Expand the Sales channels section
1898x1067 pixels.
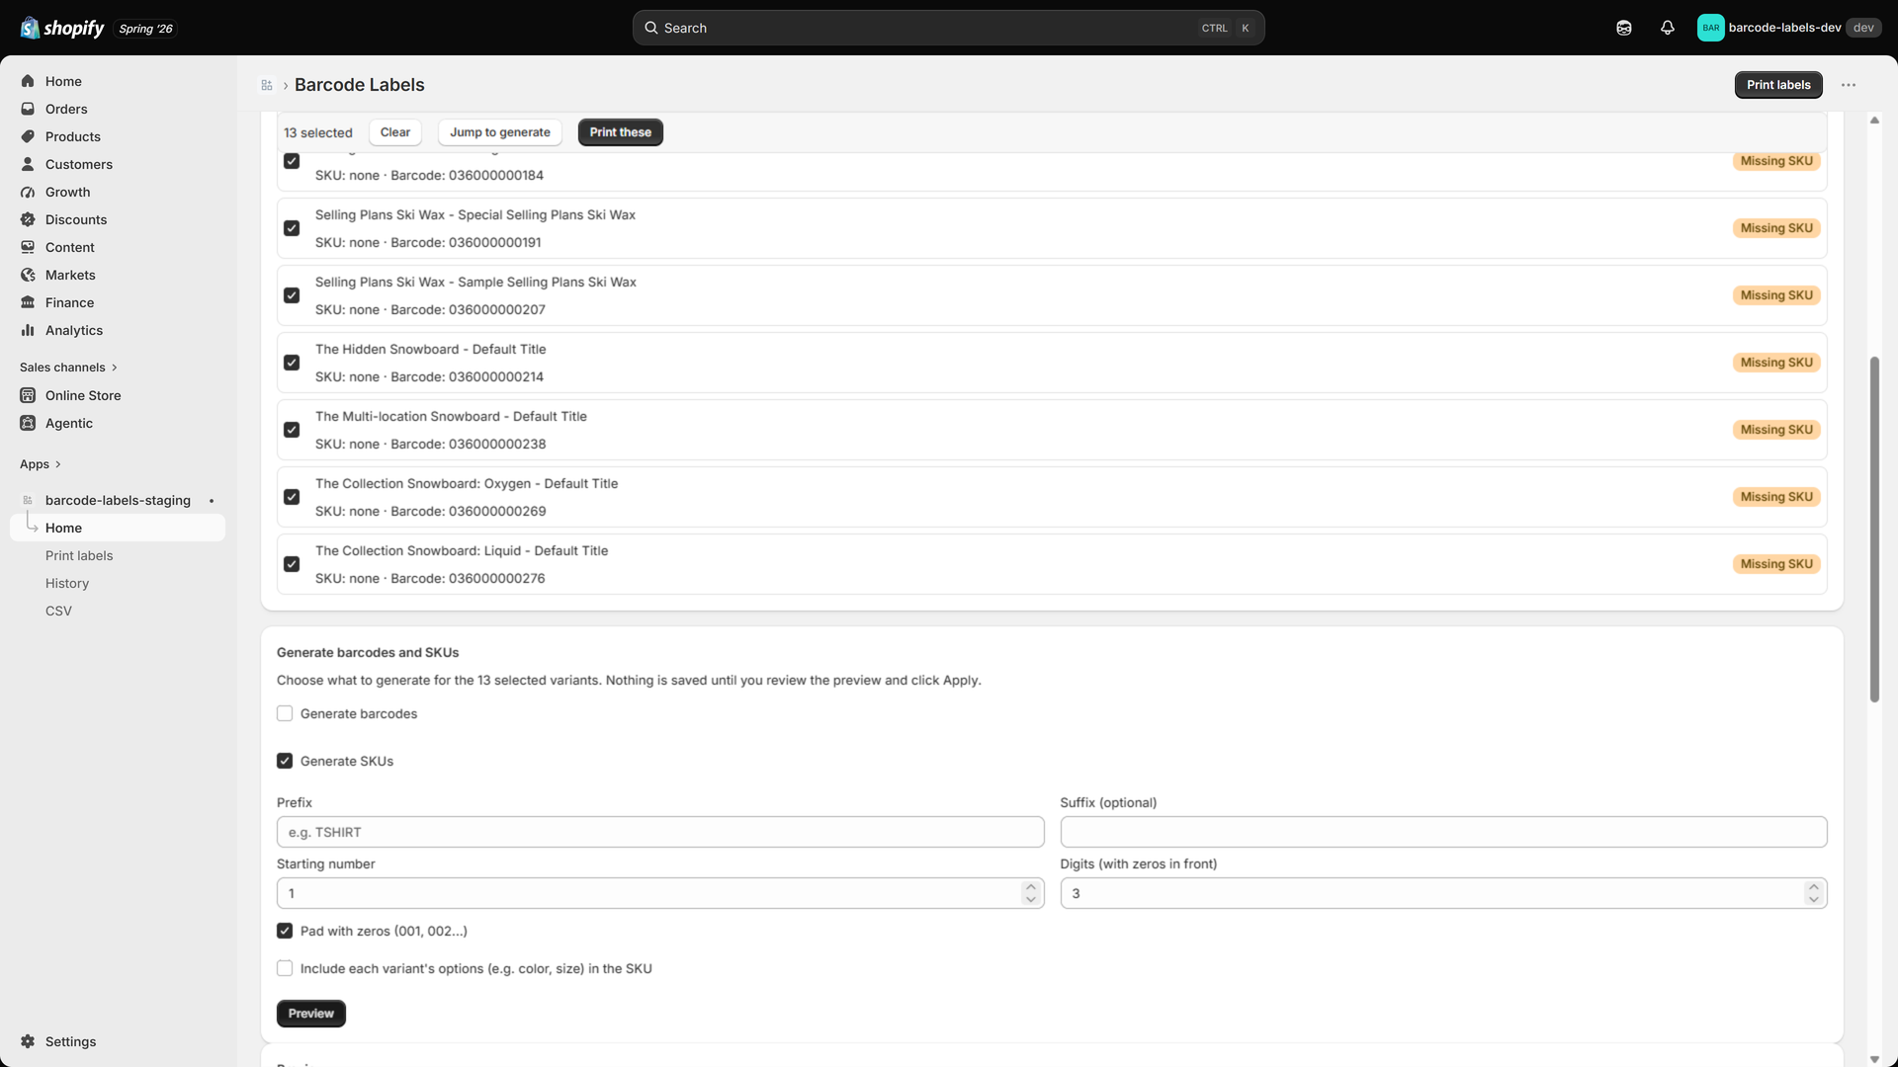click(x=68, y=368)
